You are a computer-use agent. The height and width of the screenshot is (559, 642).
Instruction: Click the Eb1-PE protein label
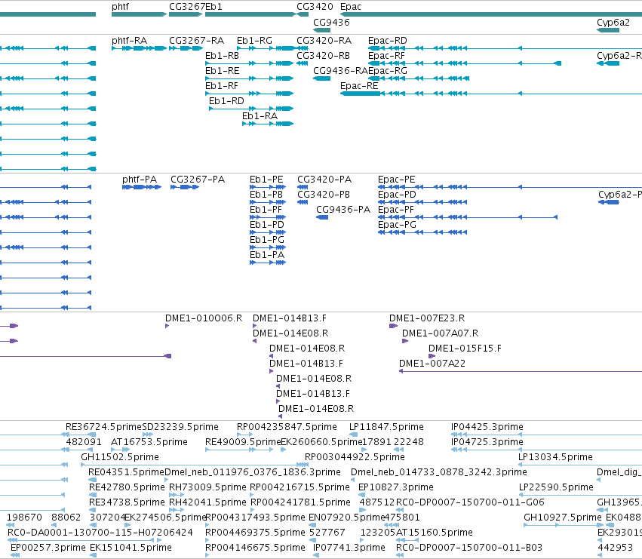(266, 180)
